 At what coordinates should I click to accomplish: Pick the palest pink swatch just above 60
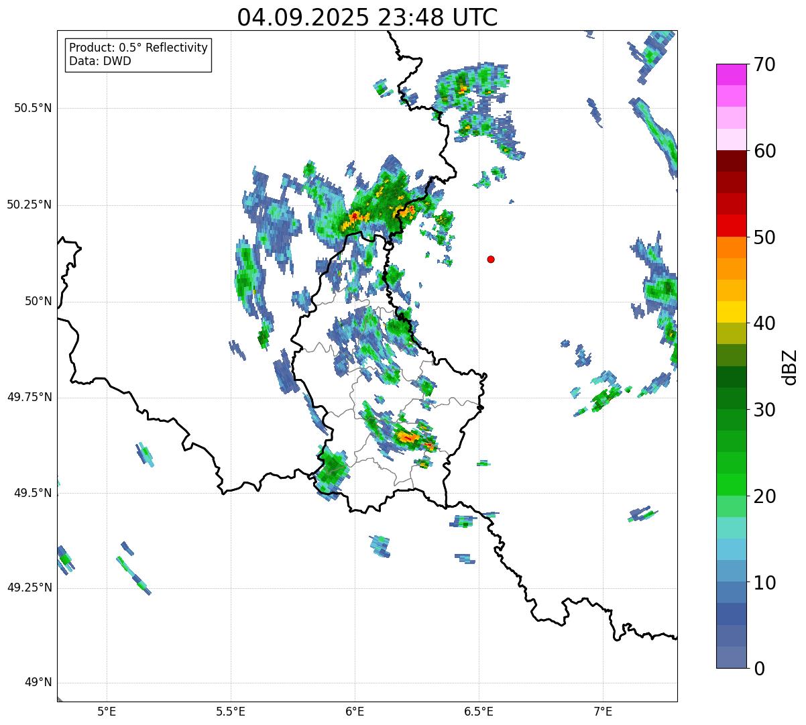tap(732, 140)
